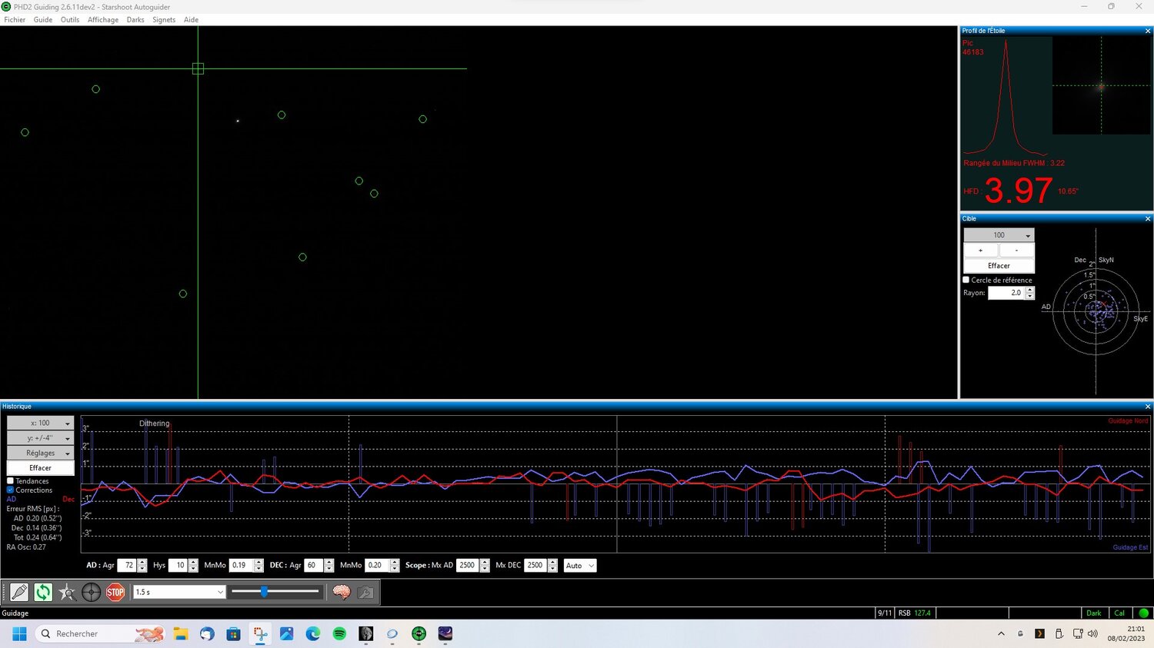Launch Microsoft Edge from the taskbar
This screenshot has width=1154, height=648.
point(313,633)
